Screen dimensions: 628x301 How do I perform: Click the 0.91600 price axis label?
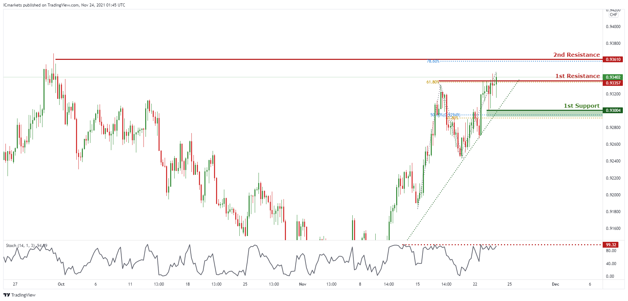coord(613,228)
